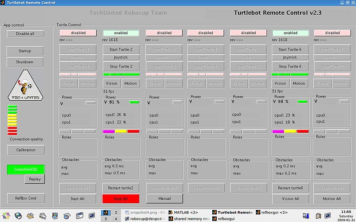Open the colorful start menu launcher icon
The width and height of the screenshot is (356, 222).
(x=6, y=216)
